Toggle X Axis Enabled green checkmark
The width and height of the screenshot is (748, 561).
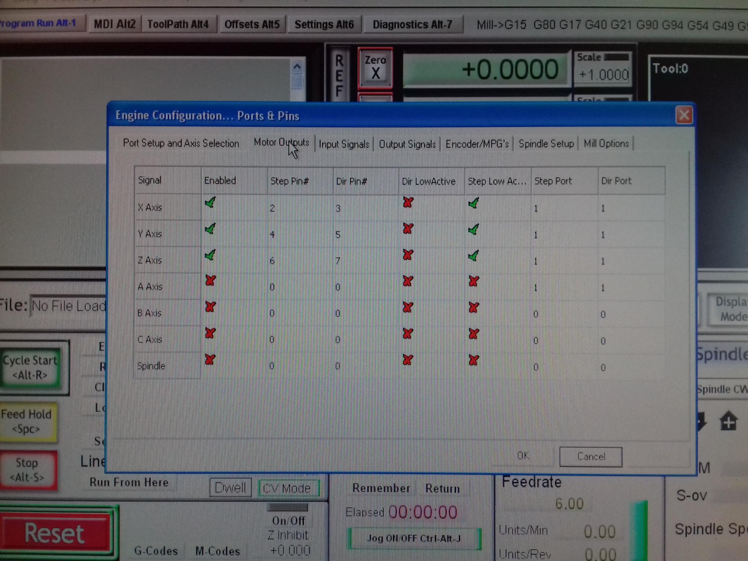[x=210, y=202]
